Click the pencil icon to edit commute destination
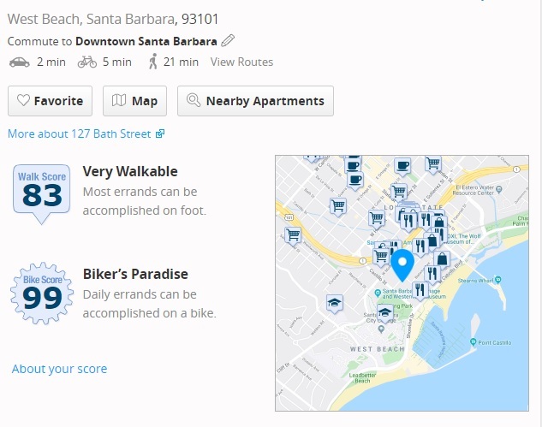 tap(228, 41)
